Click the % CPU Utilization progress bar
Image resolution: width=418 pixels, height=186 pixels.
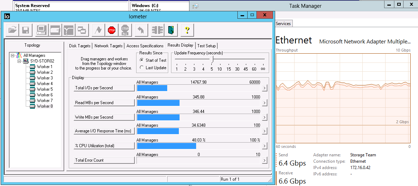coord(199,146)
